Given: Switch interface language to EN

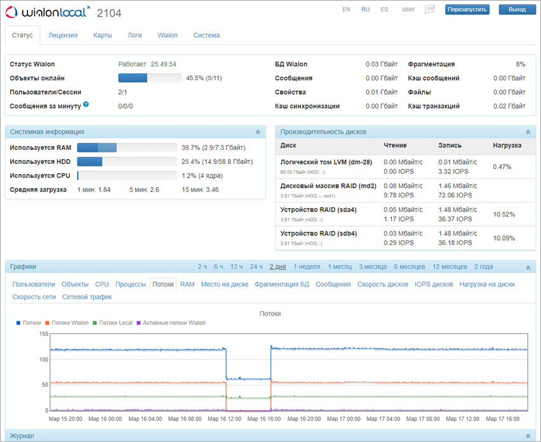Looking at the screenshot, I should [346, 10].
